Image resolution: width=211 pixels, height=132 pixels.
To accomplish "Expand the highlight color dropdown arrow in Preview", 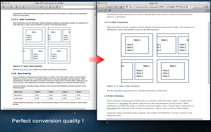I will [45, 7].
